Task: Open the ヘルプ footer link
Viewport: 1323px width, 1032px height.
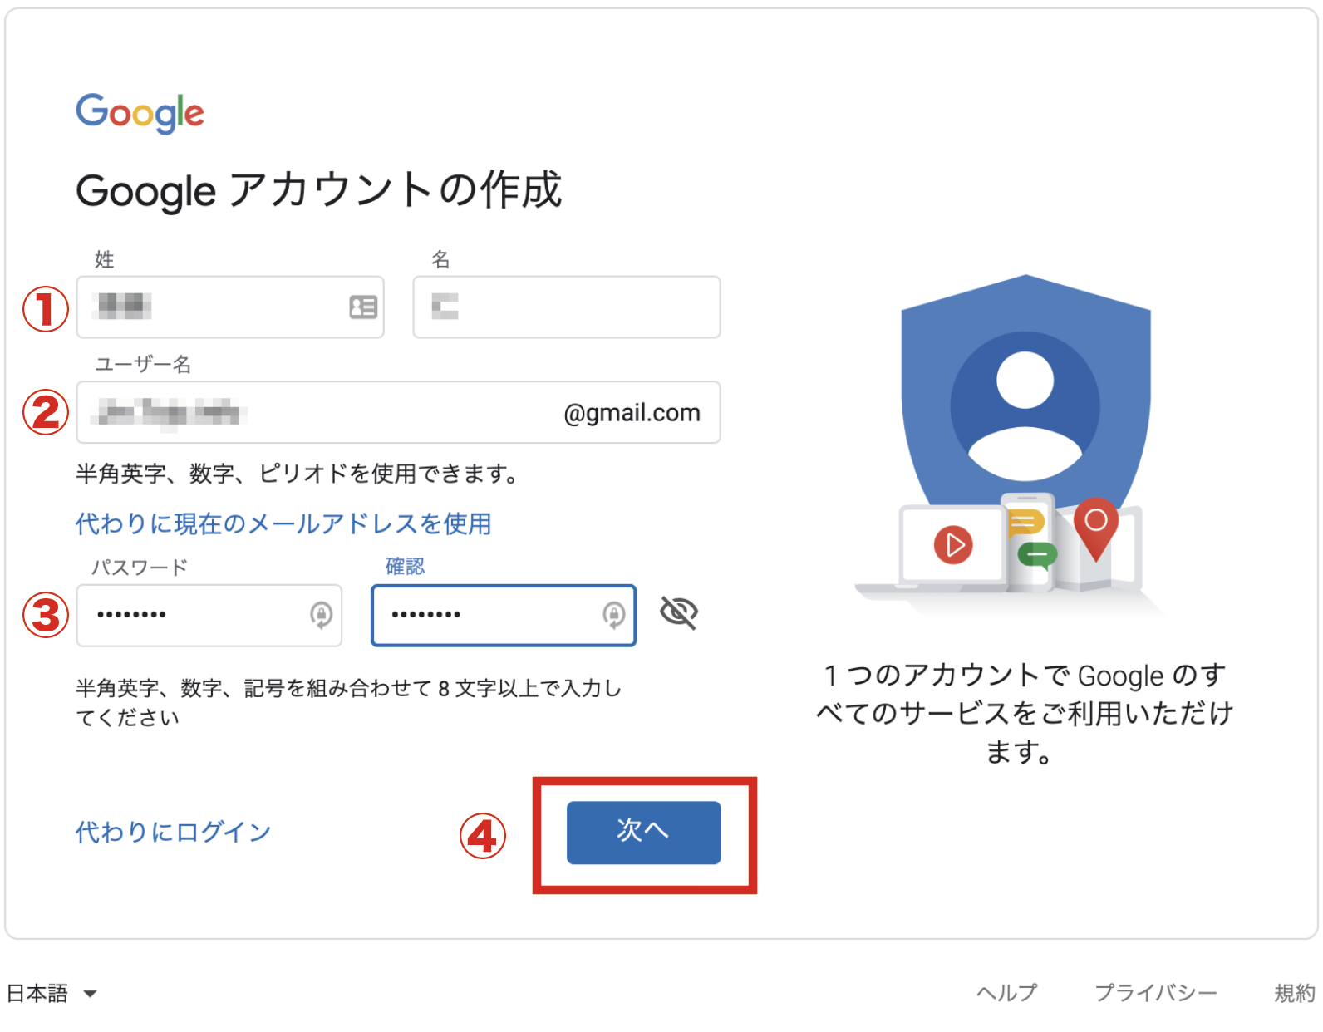Action: tap(1006, 993)
